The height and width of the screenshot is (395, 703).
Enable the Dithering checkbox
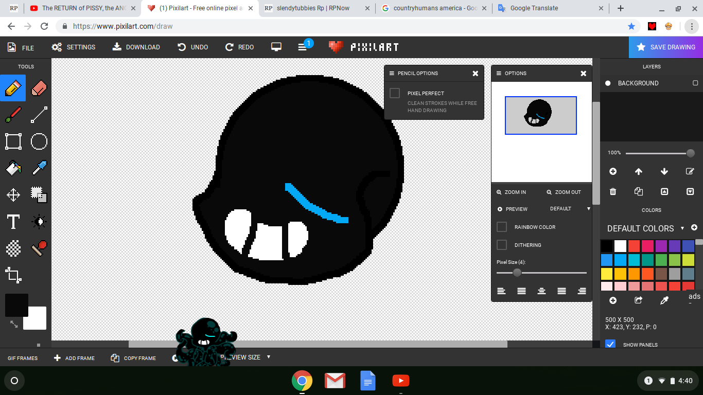pos(502,245)
